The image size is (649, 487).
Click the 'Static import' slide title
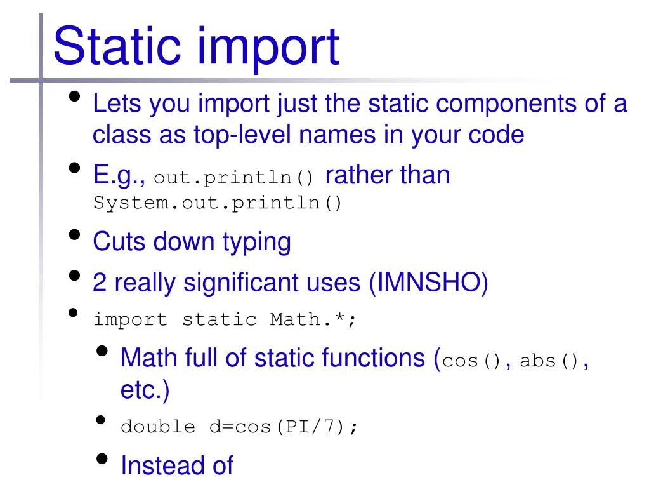196,47
